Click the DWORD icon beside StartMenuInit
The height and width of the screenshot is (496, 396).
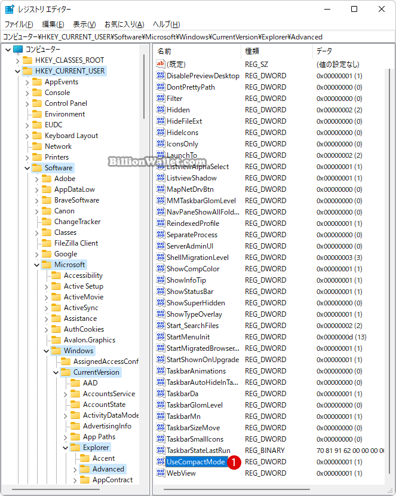(x=161, y=336)
